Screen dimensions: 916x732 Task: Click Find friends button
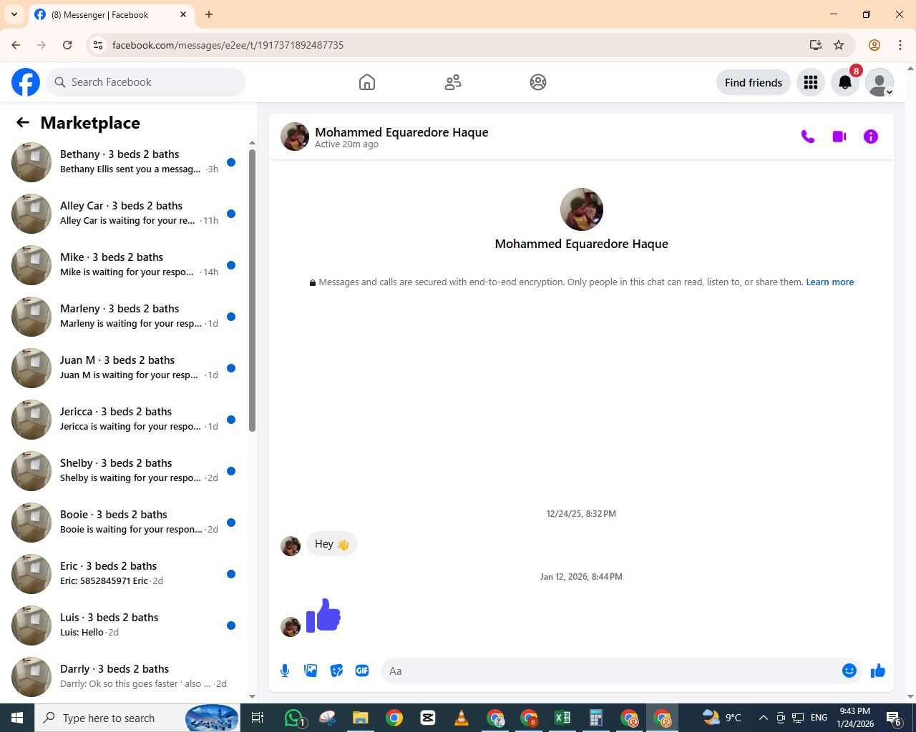(x=754, y=82)
